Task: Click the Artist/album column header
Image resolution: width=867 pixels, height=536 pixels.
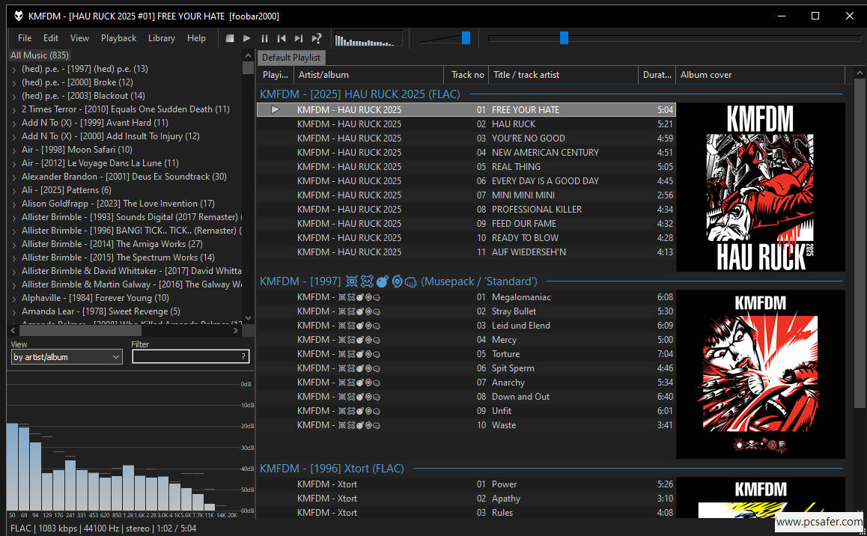Action: click(x=323, y=75)
